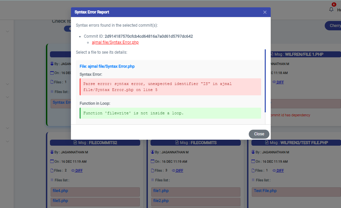
Task: Click the notification bell icon
Action: [x=331, y=10]
